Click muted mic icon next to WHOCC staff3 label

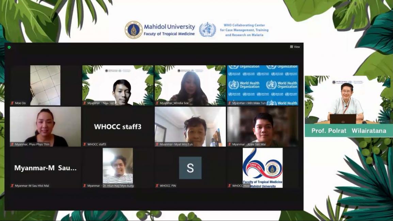tap(84, 144)
